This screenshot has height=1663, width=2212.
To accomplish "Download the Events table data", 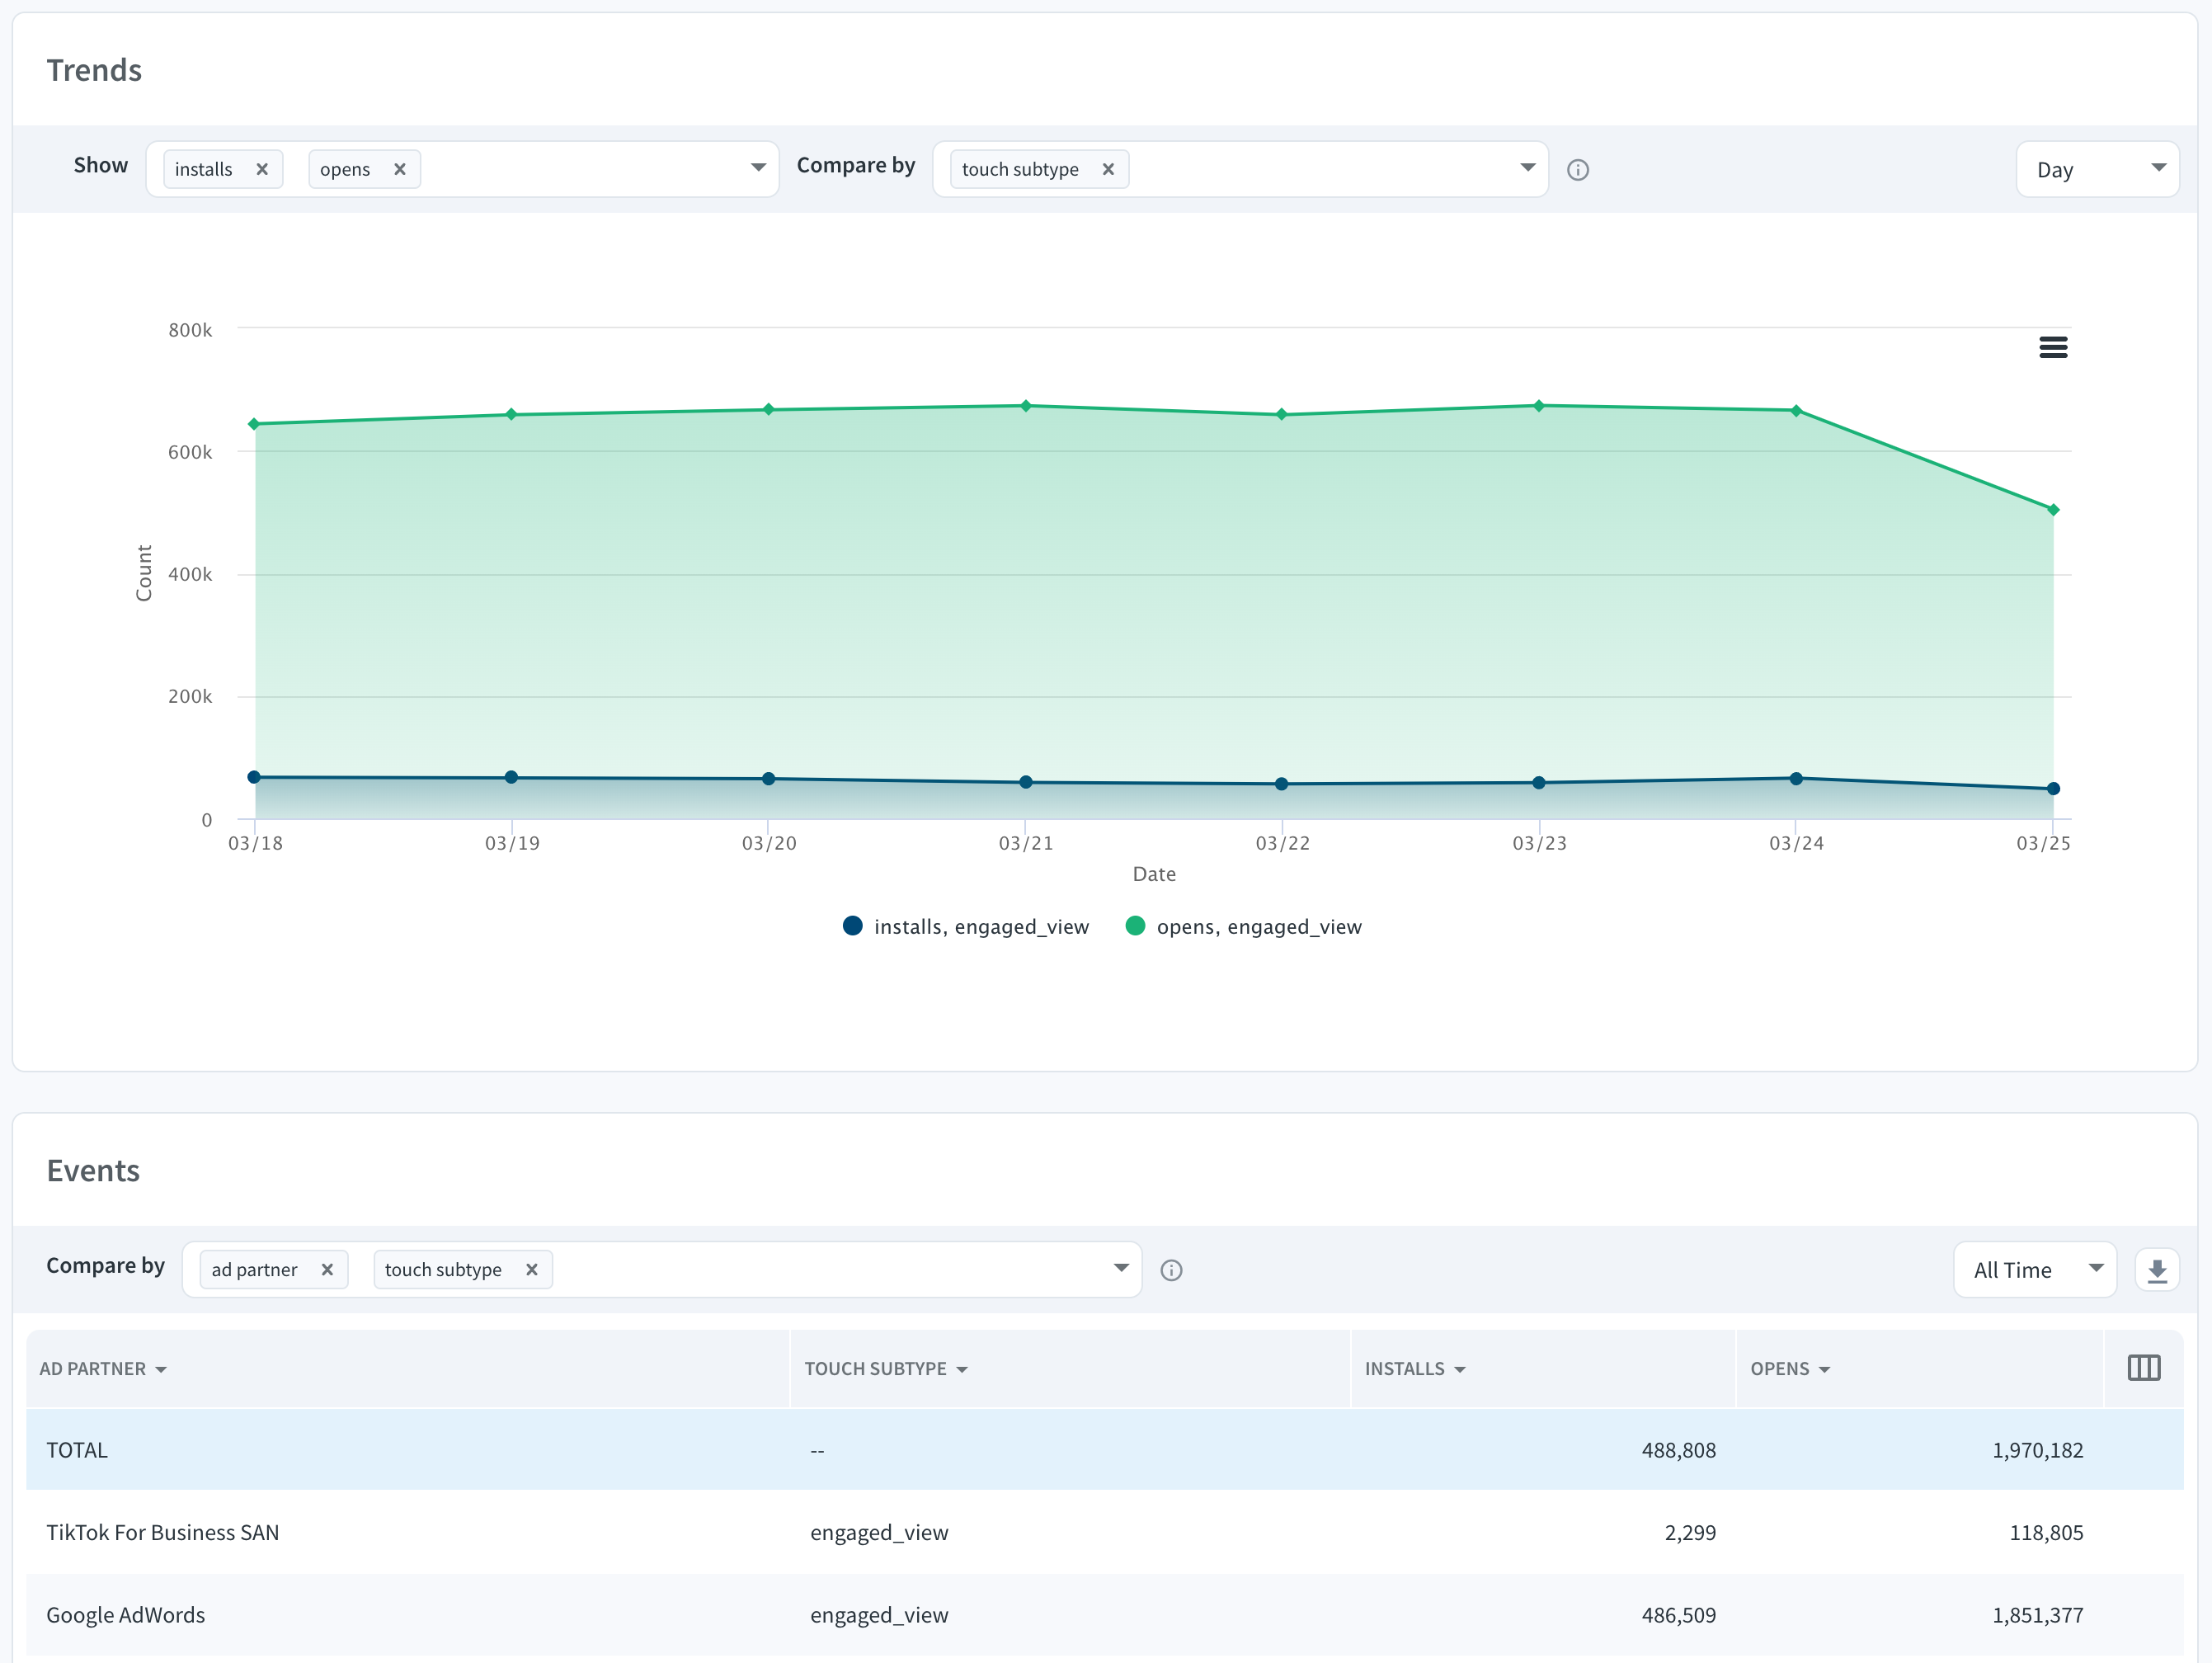I will pyautogui.click(x=2157, y=1270).
